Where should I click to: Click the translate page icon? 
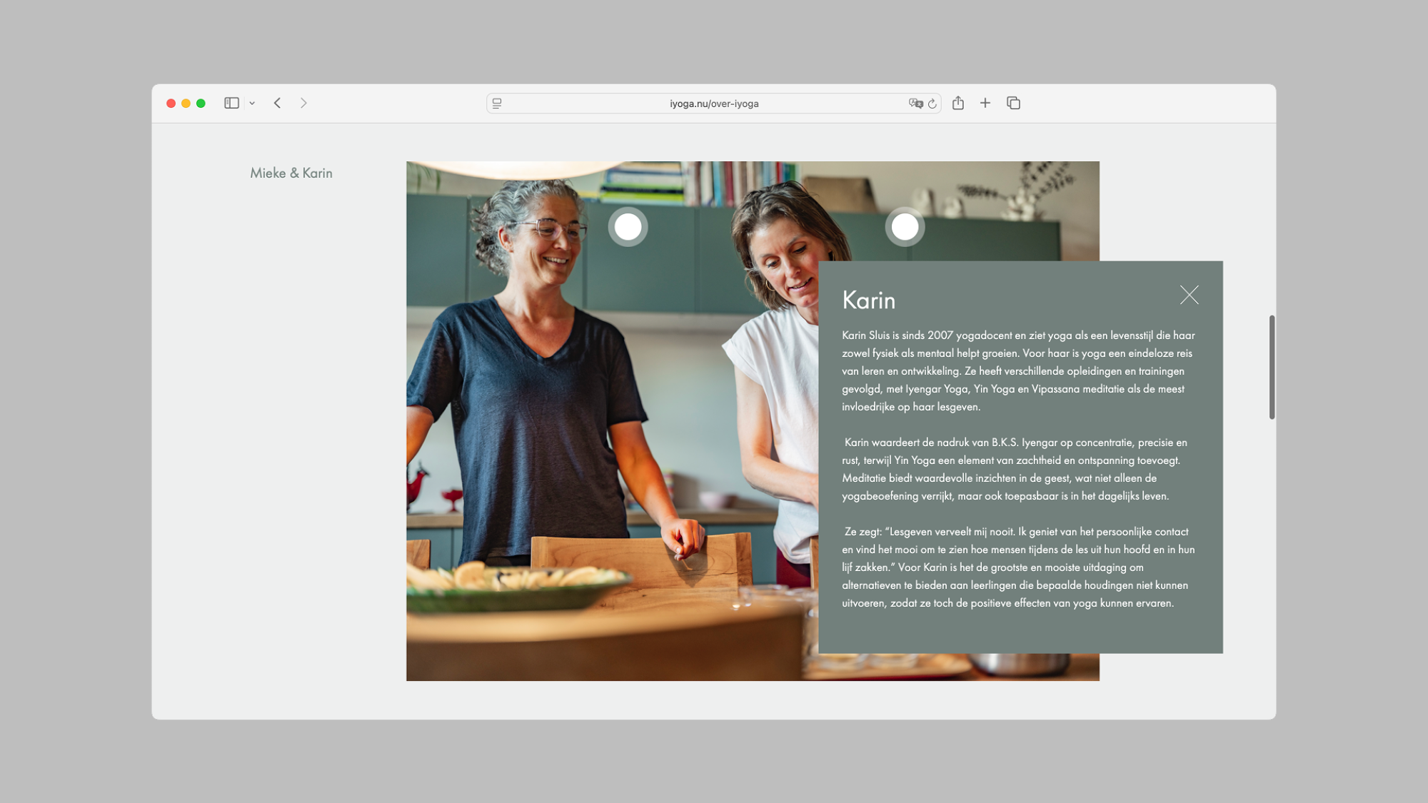coord(915,103)
